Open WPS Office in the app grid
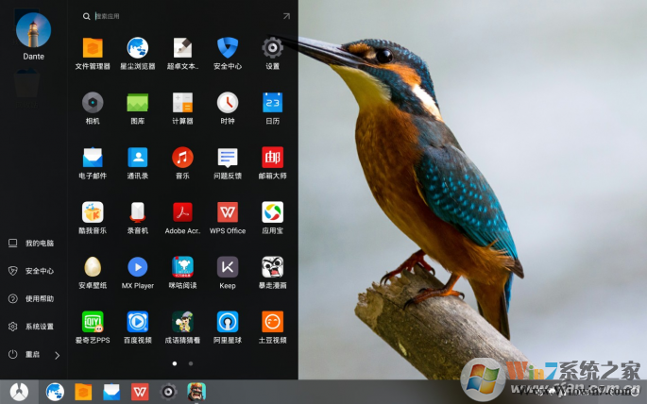 tap(228, 212)
